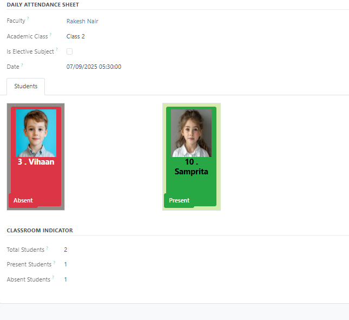Screen dimensions: 349x320
Task: Click the date value 07/09/2025 05:30:00
Action: tap(94, 67)
